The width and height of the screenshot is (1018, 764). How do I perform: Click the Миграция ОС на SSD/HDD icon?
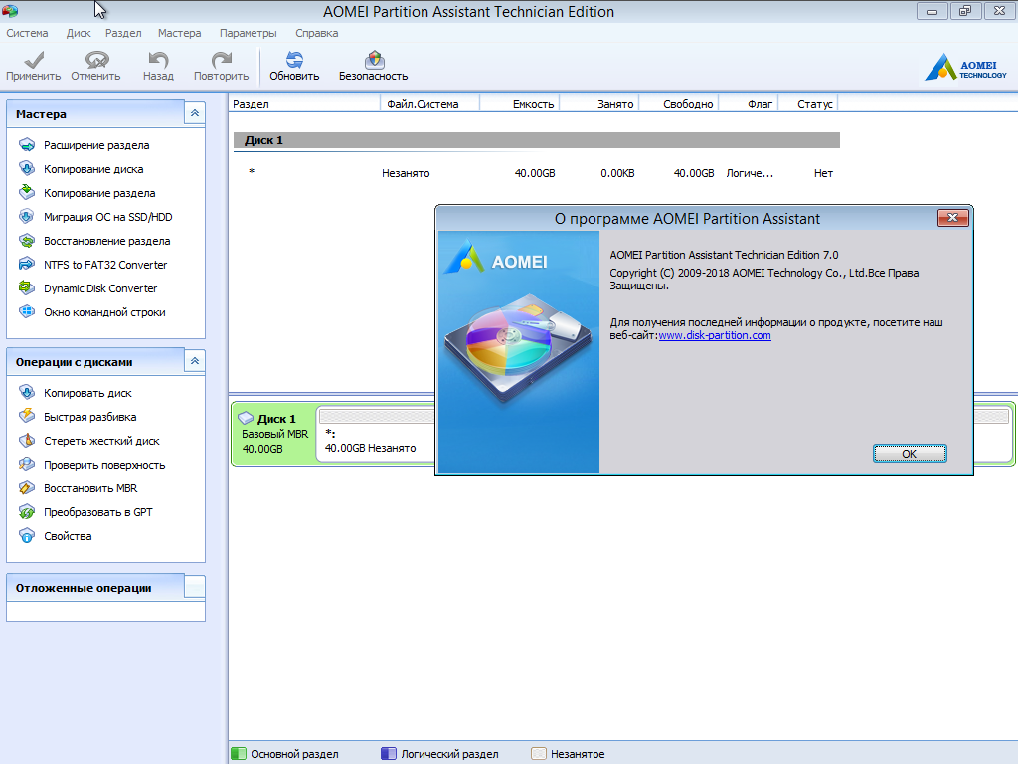click(27, 216)
